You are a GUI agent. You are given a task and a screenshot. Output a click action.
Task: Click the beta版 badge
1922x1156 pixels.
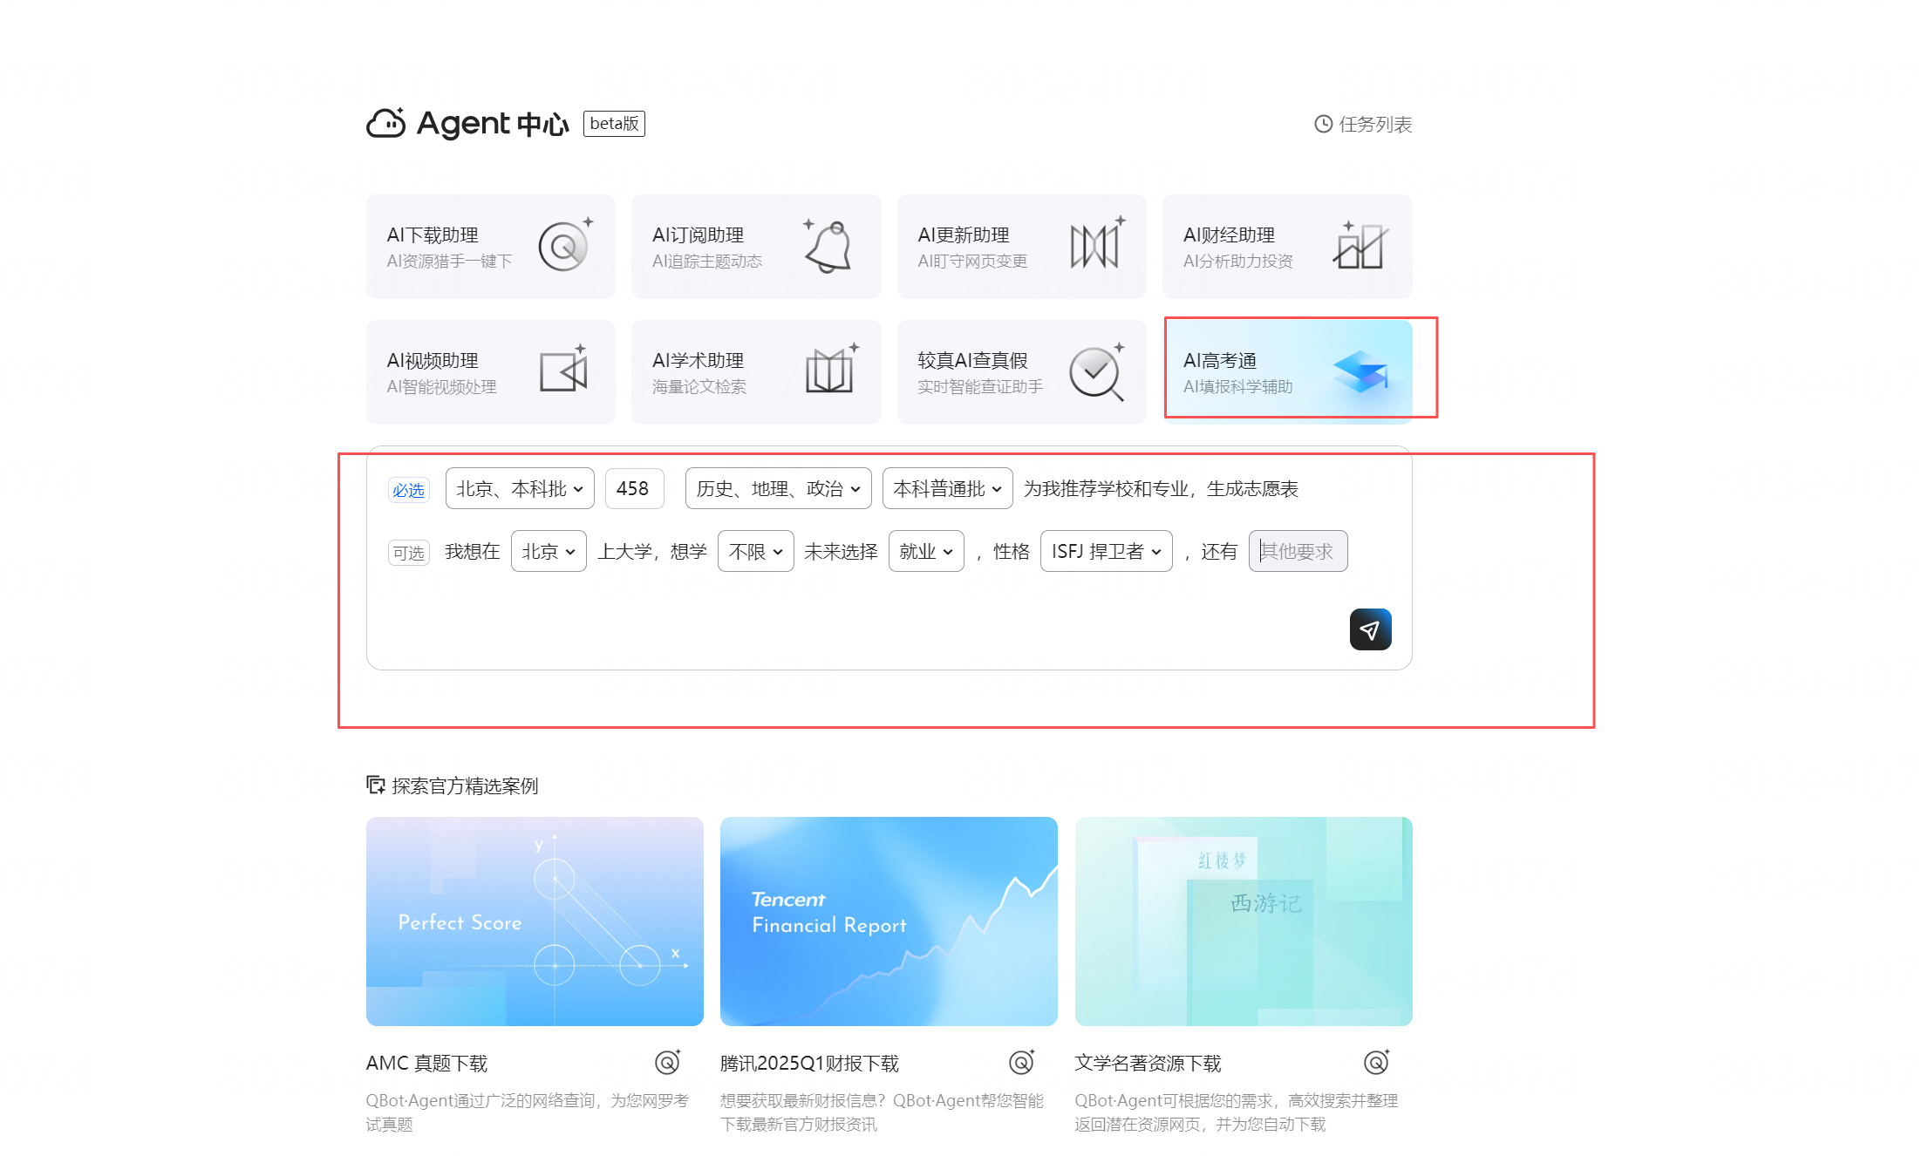tap(614, 124)
